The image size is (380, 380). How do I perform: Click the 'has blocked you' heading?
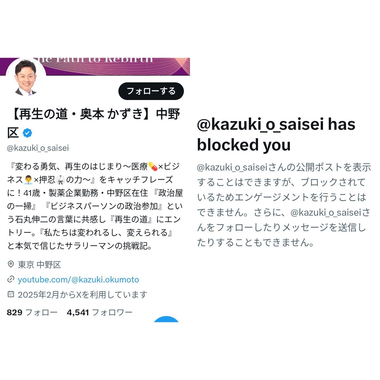(276, 135)
